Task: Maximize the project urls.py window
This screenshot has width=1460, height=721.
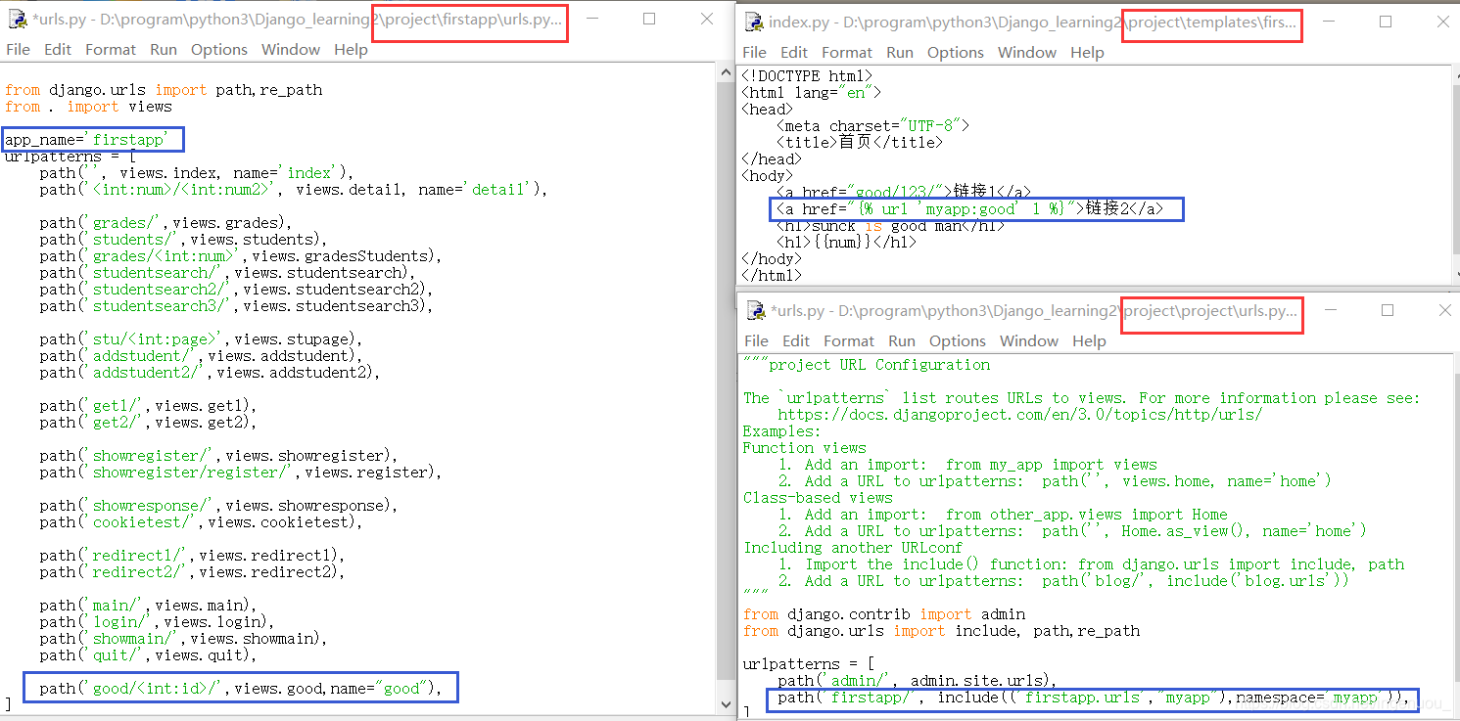Action: 1388,310
